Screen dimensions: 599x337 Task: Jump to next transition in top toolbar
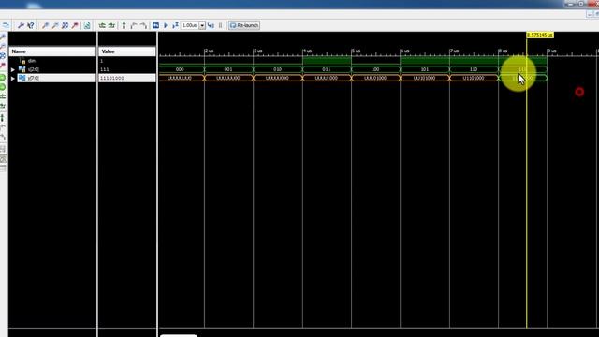[x=143, y=25]
